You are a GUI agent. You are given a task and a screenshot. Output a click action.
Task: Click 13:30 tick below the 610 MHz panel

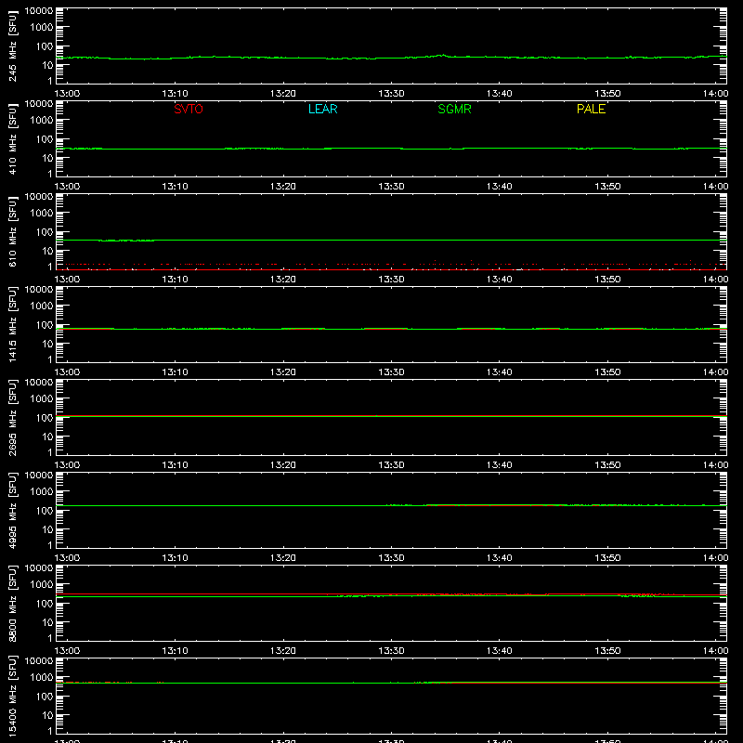click(391, 280)
